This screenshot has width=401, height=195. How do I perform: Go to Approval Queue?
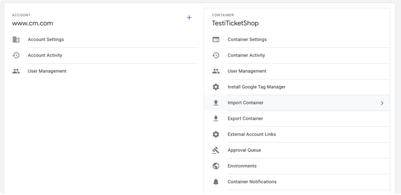244,150
